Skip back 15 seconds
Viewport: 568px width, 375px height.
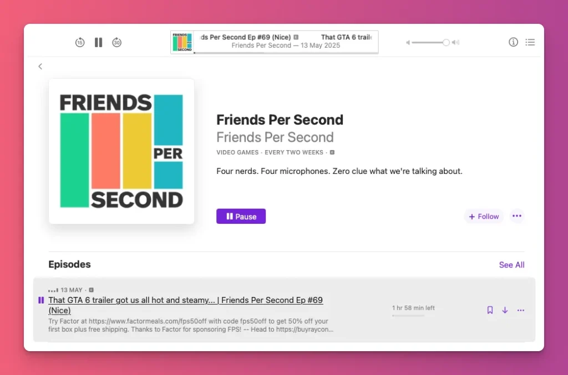[80, 43]
